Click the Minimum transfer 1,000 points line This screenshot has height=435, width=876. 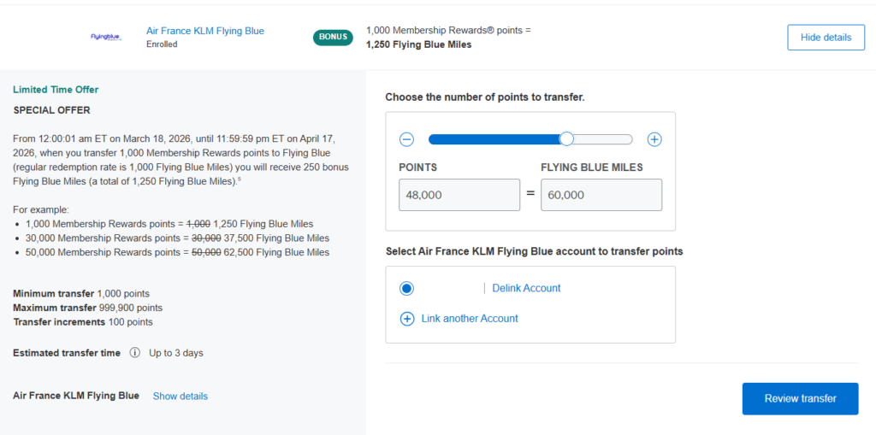click(81, 293)
